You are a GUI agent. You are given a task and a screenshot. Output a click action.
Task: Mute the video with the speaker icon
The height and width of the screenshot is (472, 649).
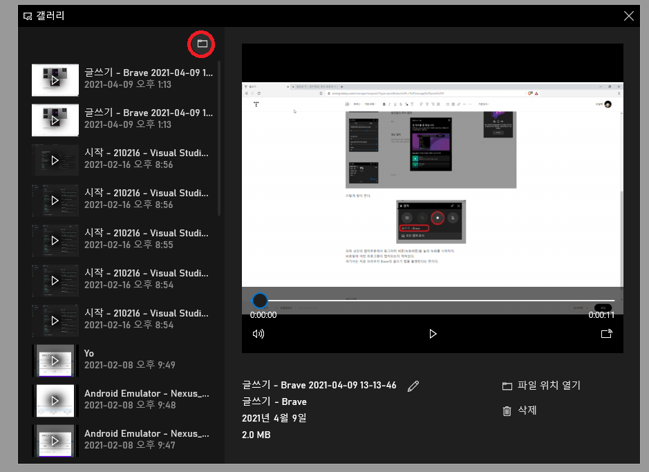coord(258,333)
